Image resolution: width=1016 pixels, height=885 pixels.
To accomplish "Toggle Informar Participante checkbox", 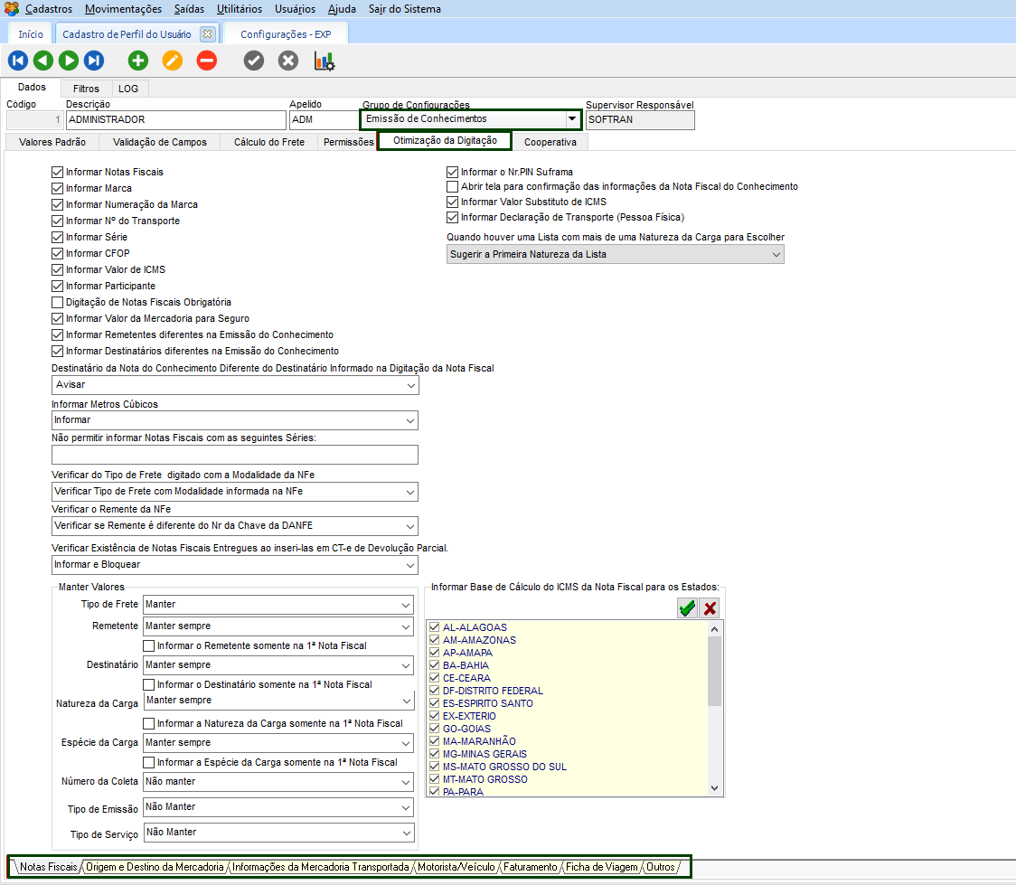I will click(58, 286).
